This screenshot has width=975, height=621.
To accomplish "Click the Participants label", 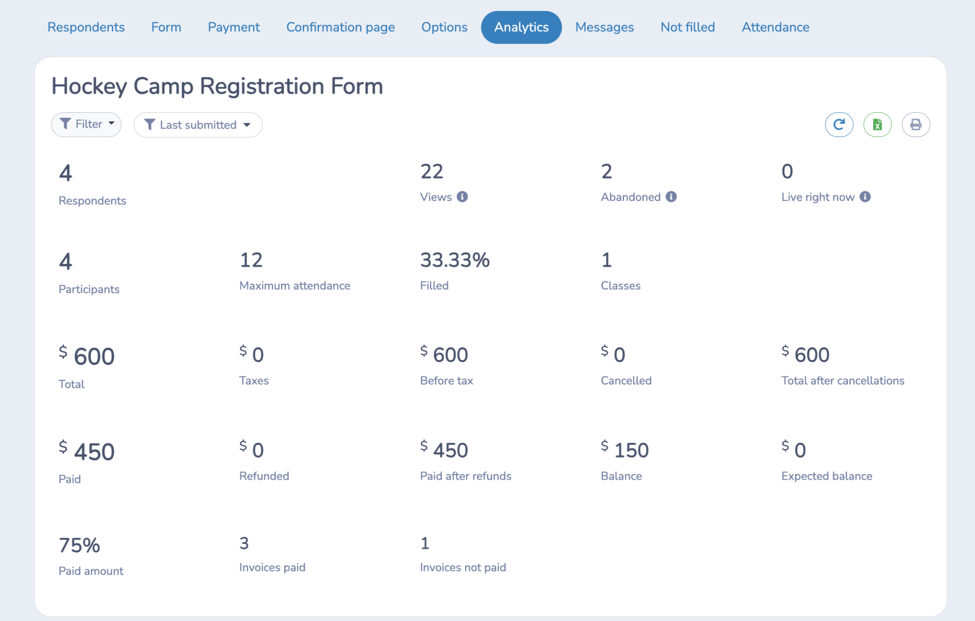I will pos(89,289).
